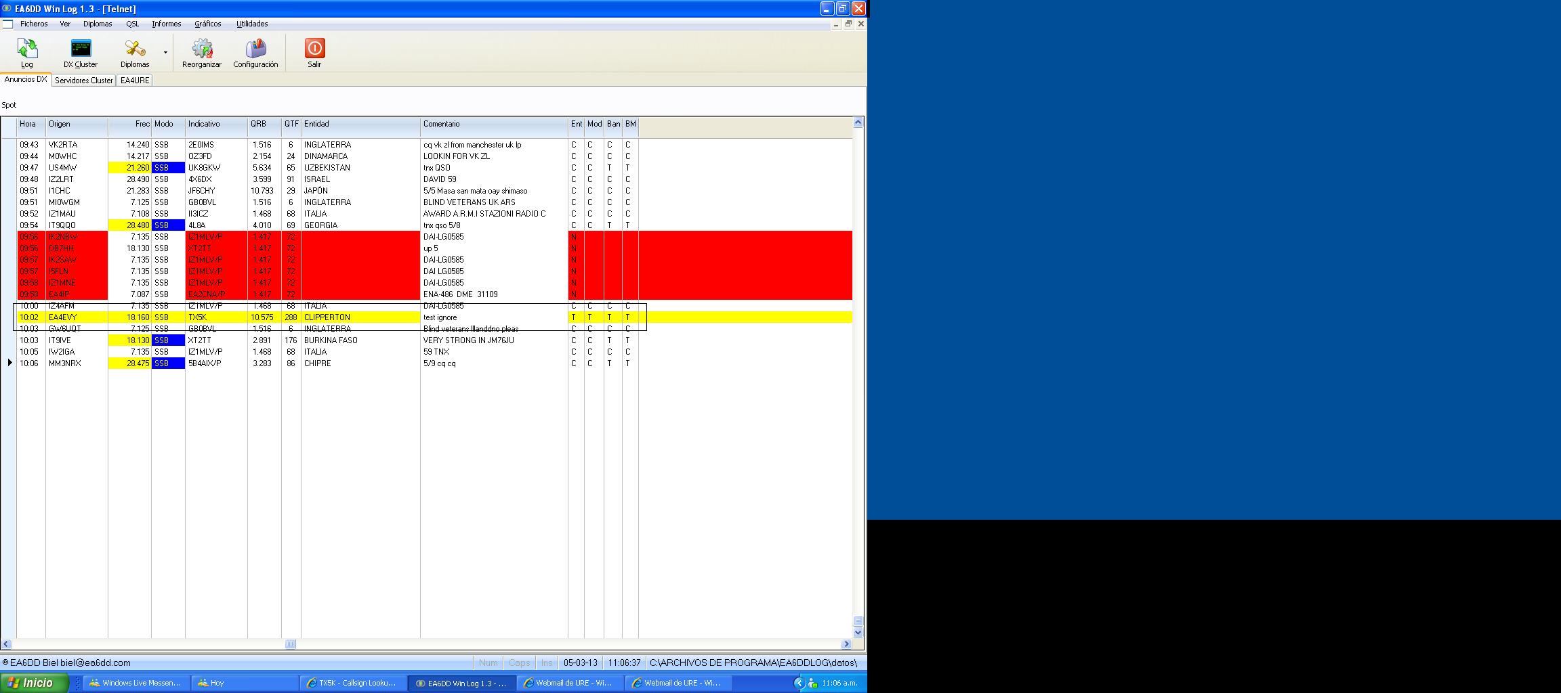Sort by the Entidad column header
This screenshot has height=693, width=1561.
pos(360,125)
